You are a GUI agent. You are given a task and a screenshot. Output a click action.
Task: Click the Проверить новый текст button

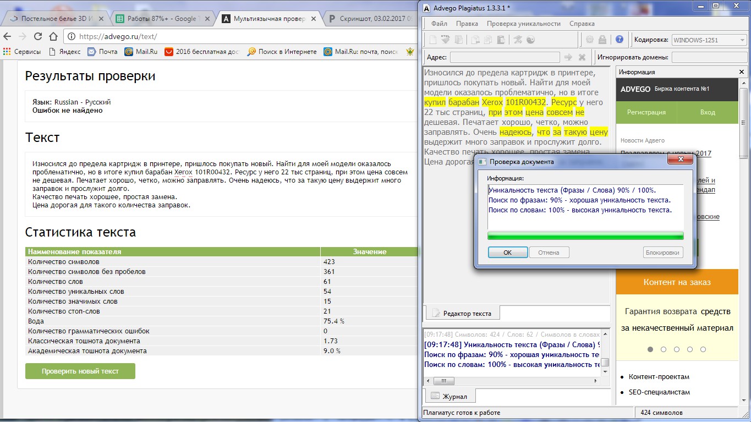[80, 371]
